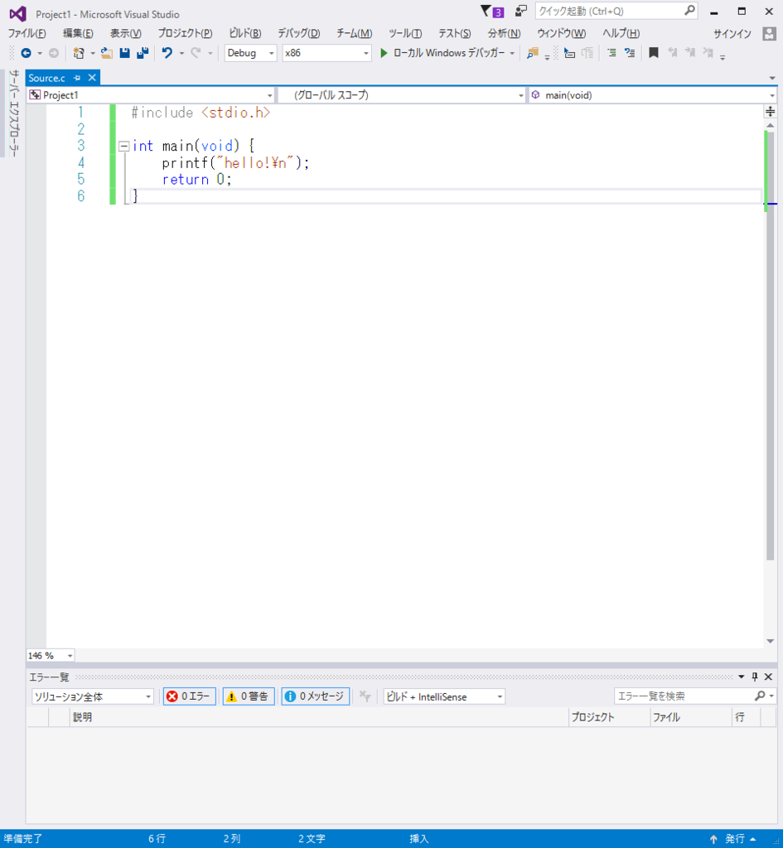This screenshot has height=848, width=783.
Task: Open the サーバー エクスプローラー side tab
Action: 14,113
